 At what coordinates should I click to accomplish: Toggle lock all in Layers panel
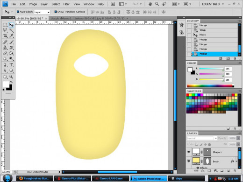coord(209,144)
